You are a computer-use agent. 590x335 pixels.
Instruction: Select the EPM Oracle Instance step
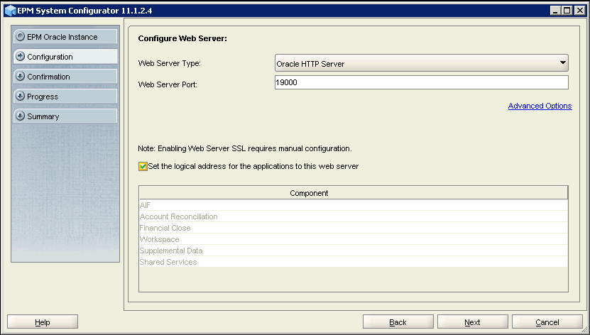(x=65, y=37)
